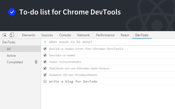Uncheck the 'Take screenshots' checkbox
This screenshot has width=175, height=109.
pos(45,62)
